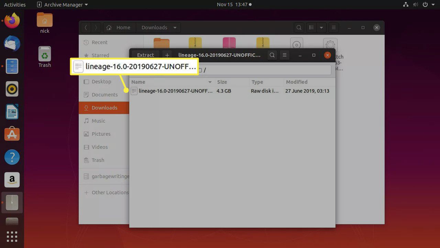
Task: Click the archive location path field
Action: (265, 70)
